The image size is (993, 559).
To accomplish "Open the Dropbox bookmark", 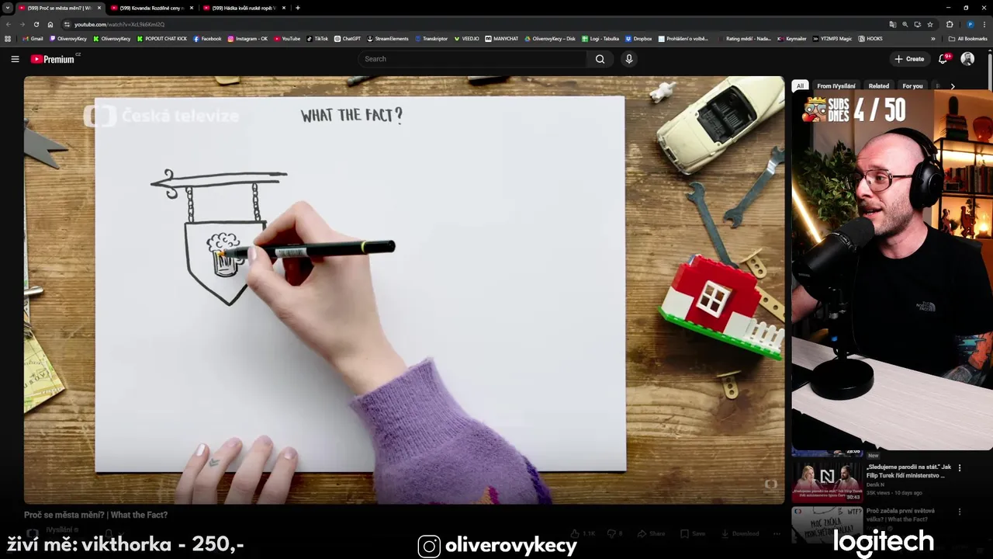I will pos(638,38).
